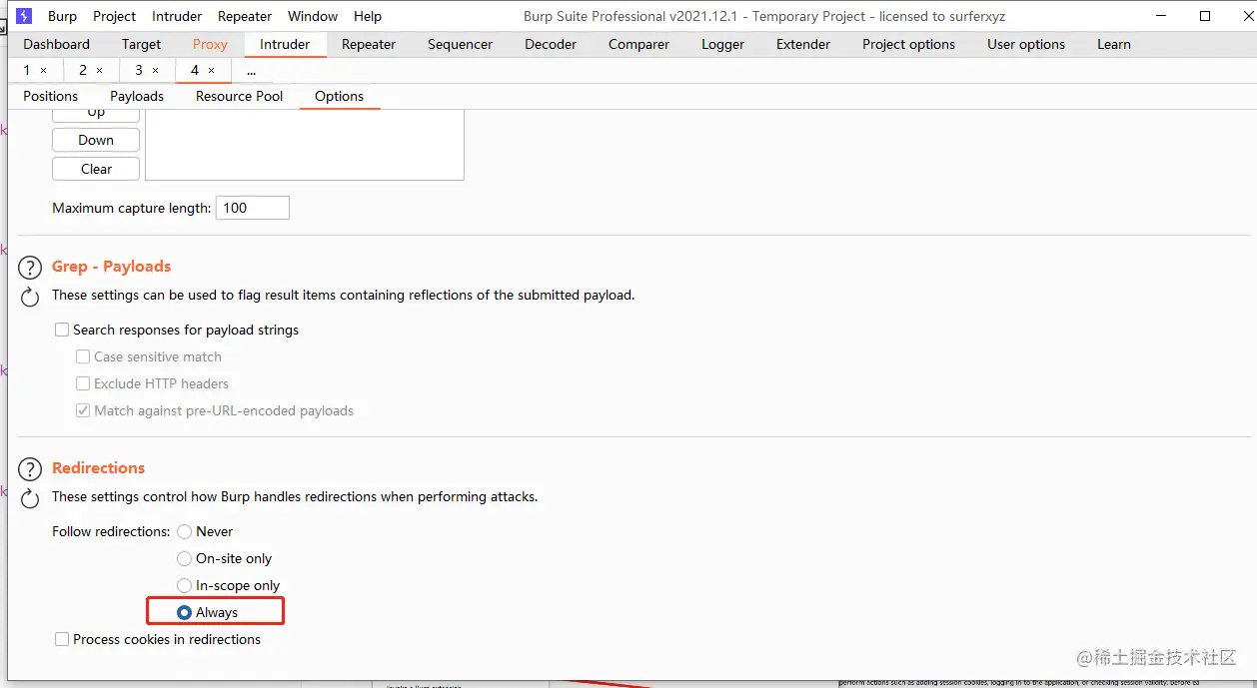Image resolution: width=1257 pixels, height=688 pixels.
Task: Add a new Intruder tab via ellipsis
Action: (x=251, y=71)
